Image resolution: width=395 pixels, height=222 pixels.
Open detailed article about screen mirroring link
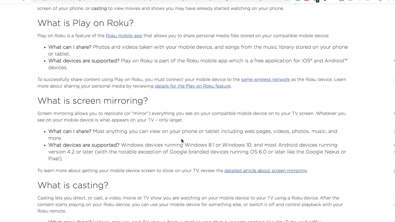click(x=265, y=171)
